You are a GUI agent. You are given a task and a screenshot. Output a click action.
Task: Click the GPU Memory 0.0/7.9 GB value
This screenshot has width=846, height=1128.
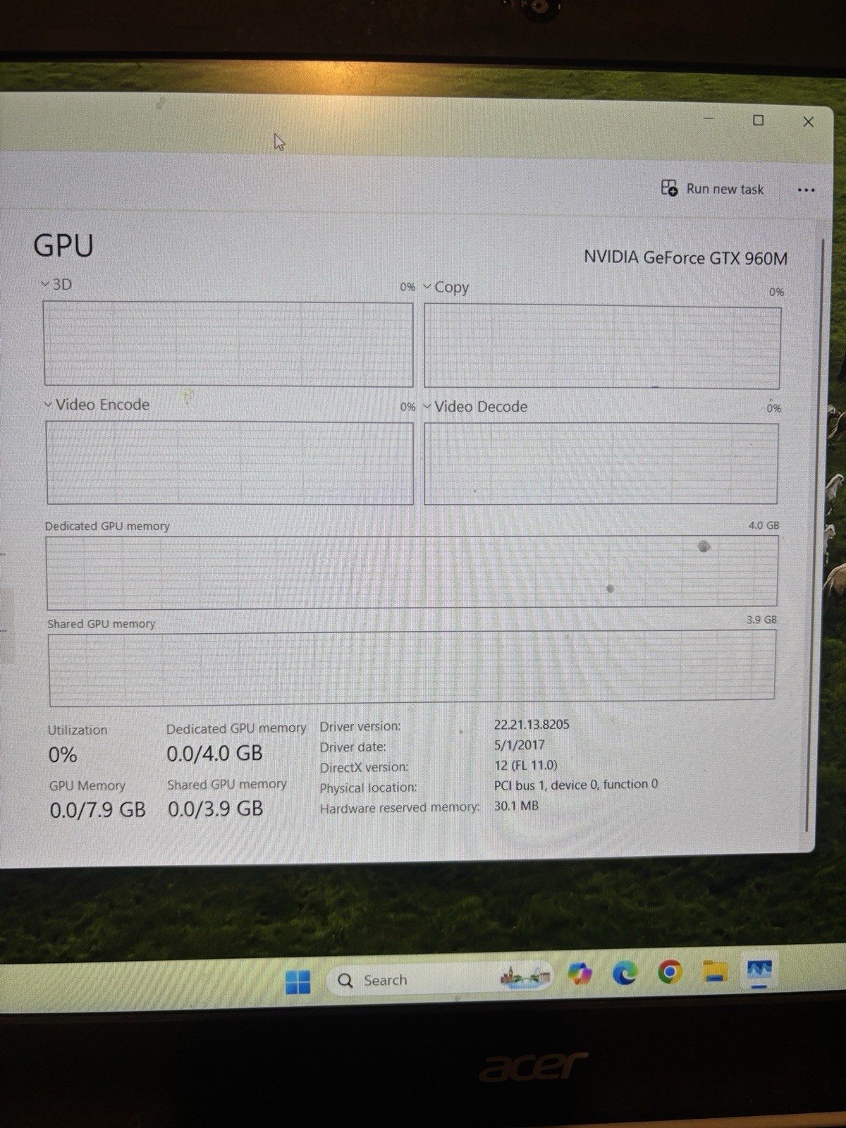[x=97, y=810]
